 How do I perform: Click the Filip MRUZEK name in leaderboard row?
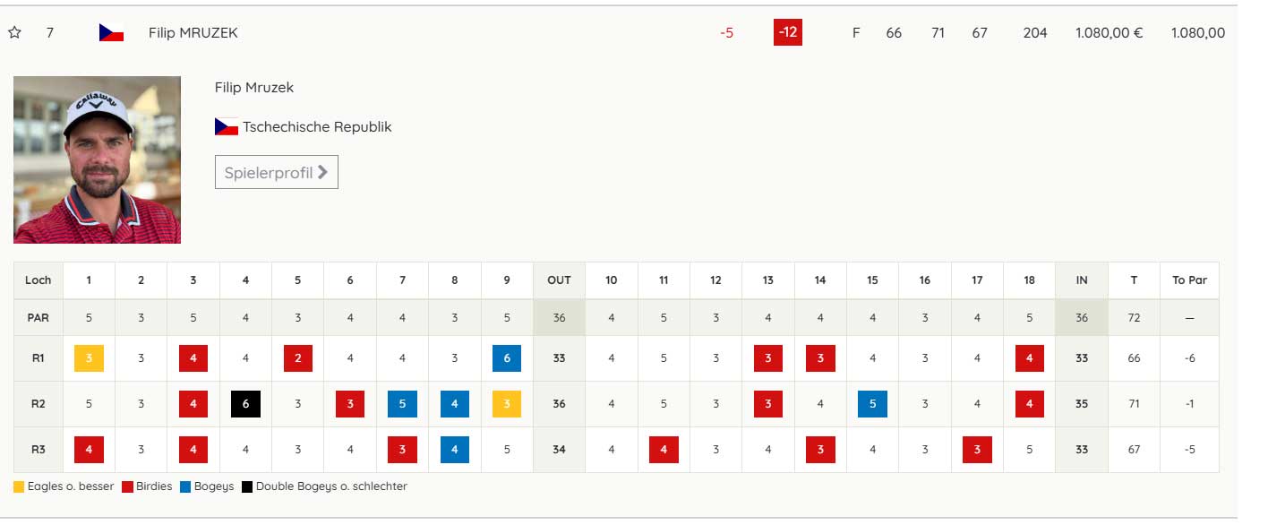point(193,33)
